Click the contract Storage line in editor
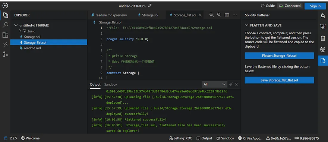This screenshot has width=328, height=142. coord(123,73)
